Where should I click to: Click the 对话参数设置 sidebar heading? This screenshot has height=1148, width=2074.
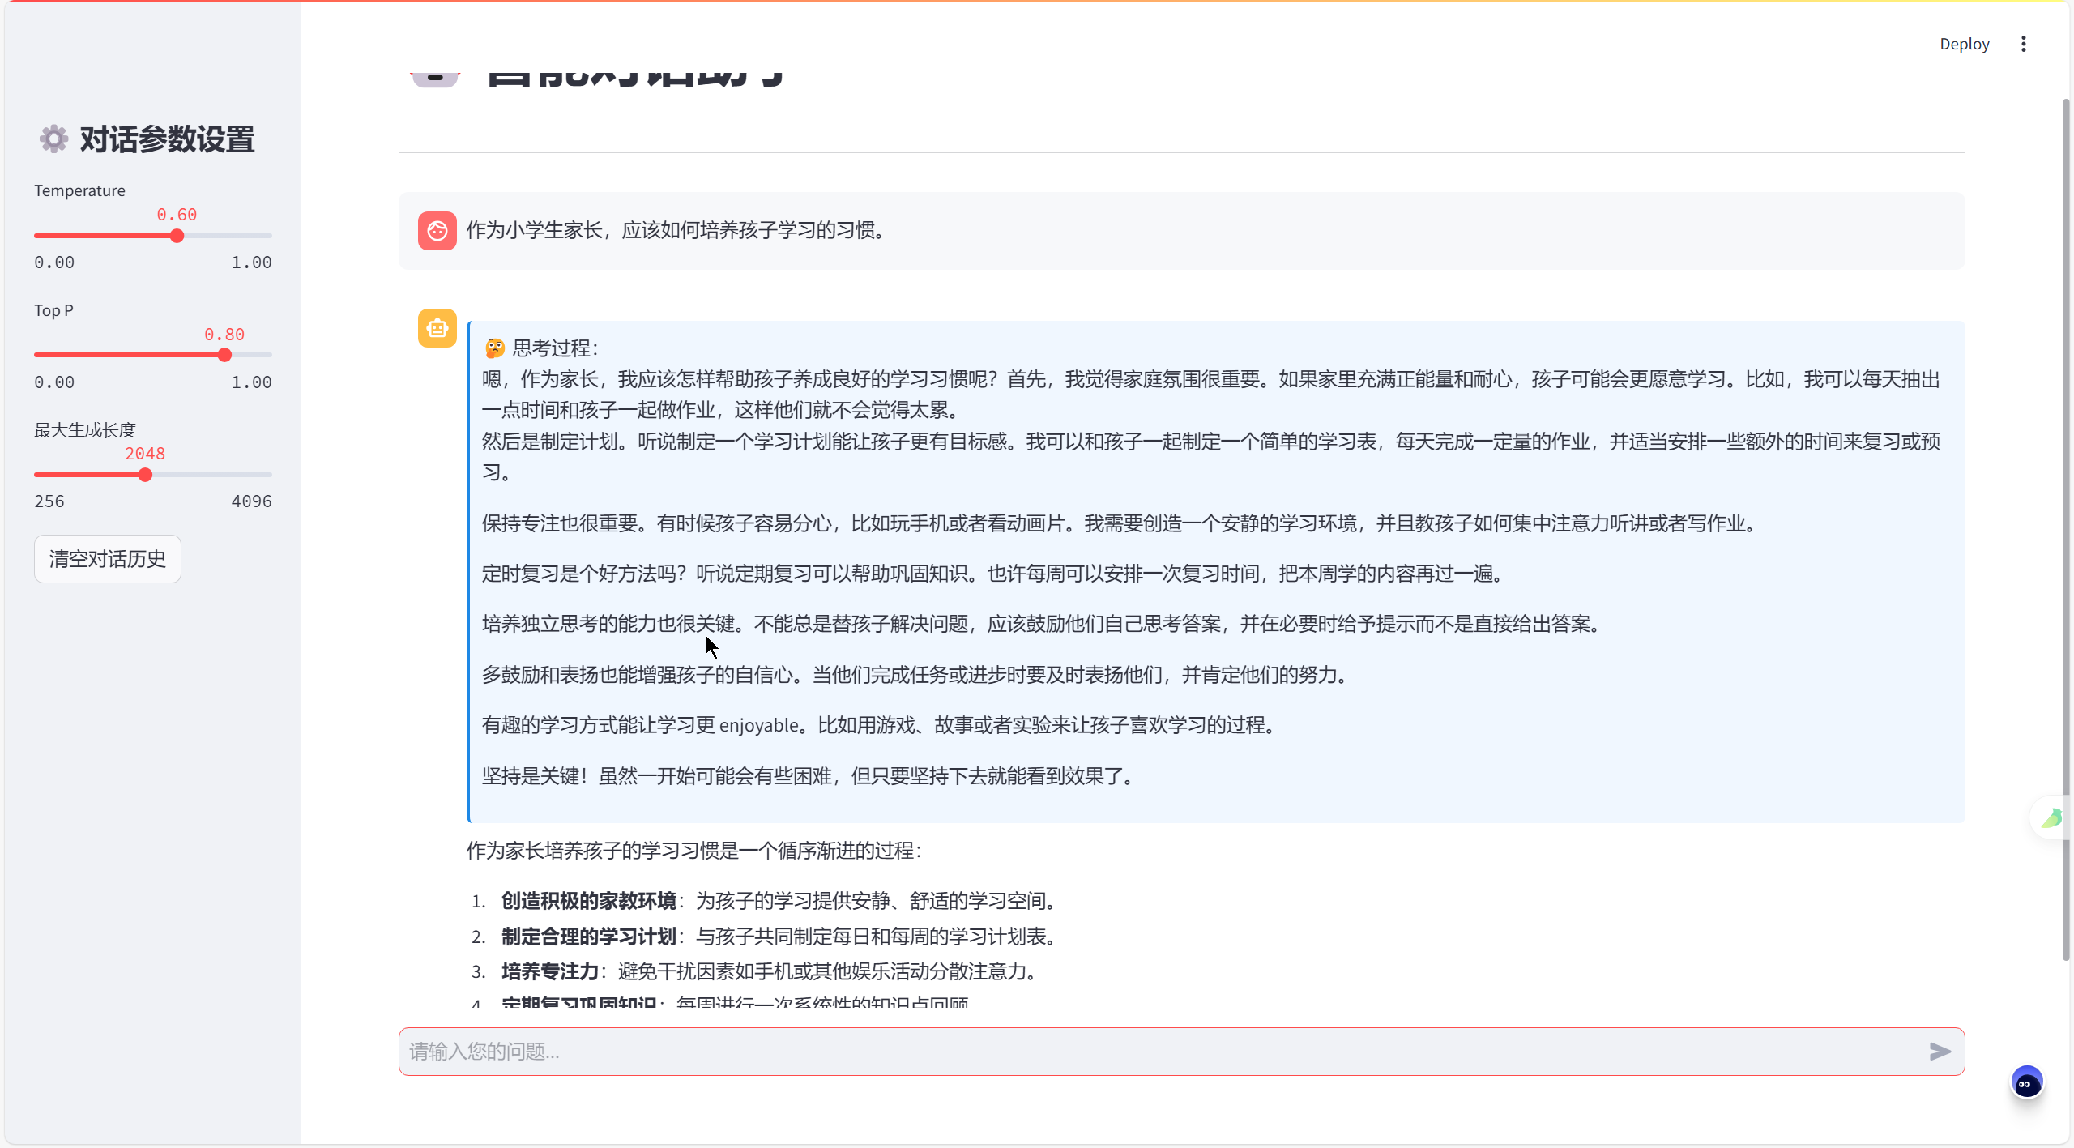click(x=167, y=139)
